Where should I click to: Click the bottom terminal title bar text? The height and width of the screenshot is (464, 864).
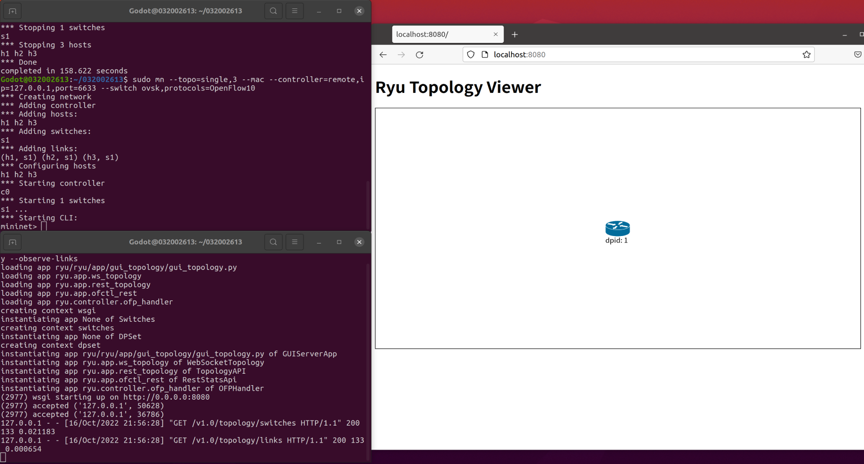pos(186,242)
